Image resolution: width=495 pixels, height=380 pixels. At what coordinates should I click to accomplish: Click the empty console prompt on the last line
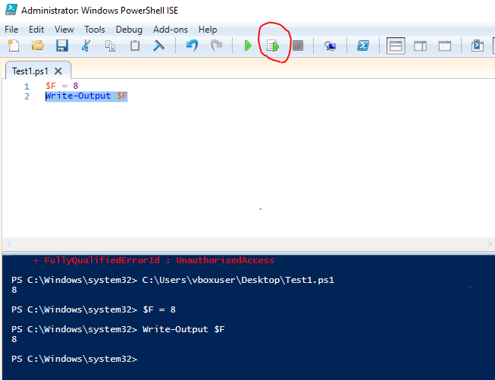click(74, 360)
